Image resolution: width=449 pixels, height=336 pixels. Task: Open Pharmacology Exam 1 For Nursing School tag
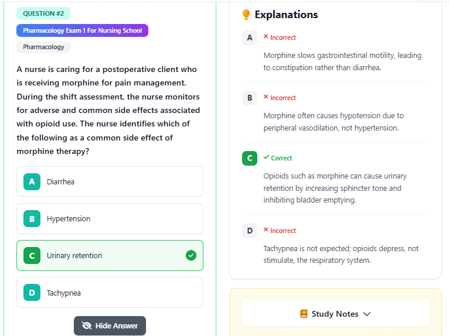click(x=82, y=30)
